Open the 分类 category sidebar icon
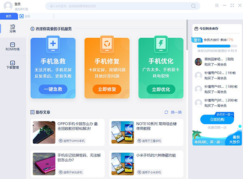This screenshot has width=243, height=179. pyautogui.click(x=12, y=28)
